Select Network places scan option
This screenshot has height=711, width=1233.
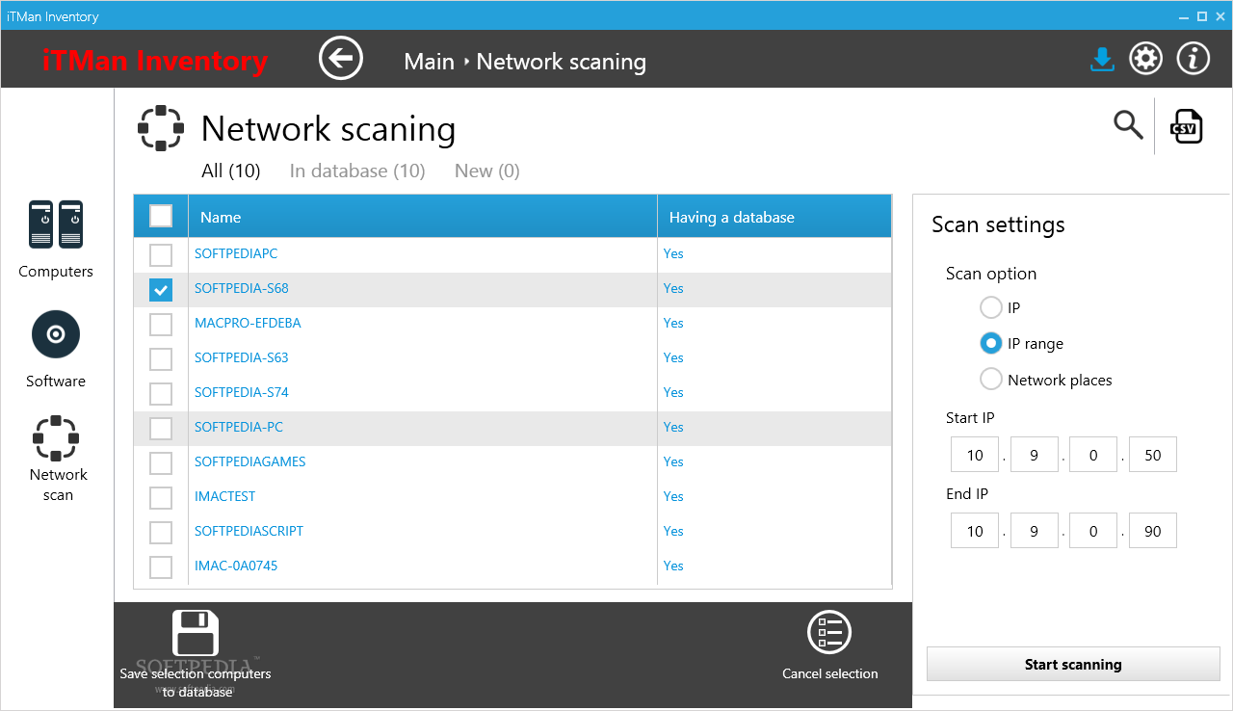[991, 380]
